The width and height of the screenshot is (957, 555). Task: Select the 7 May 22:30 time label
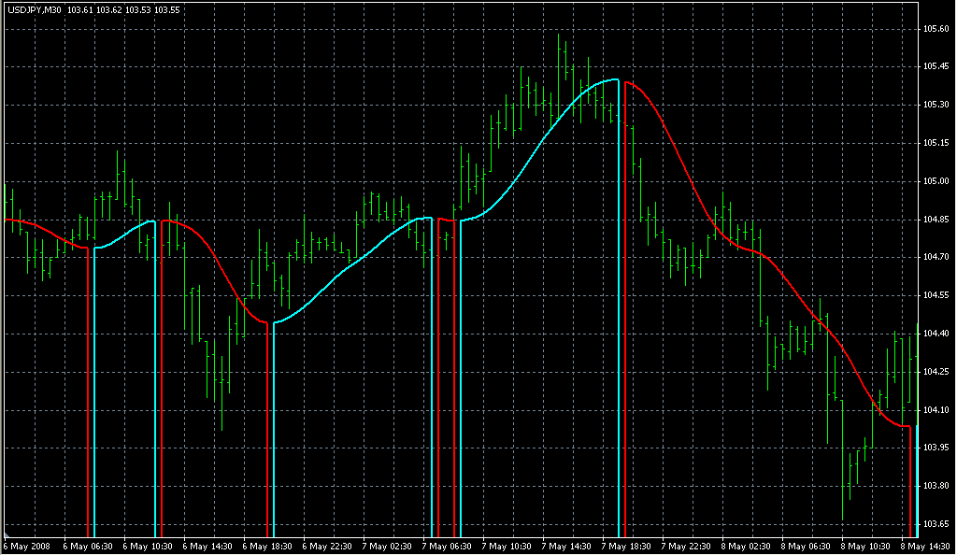coord(687,546)
